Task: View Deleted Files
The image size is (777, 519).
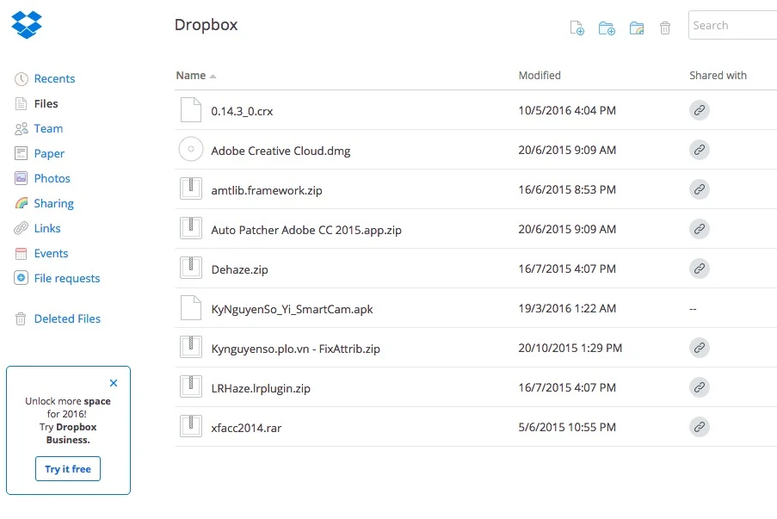Action: pyautogui.click(x=67, y=318)
